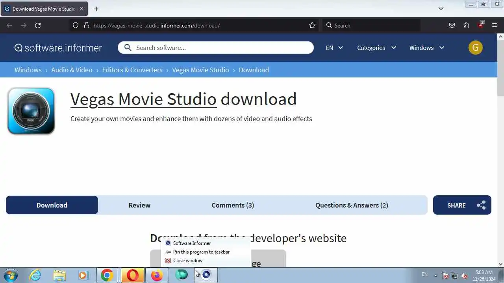Show hidden tray icons arrow
Viewport: 504px width, 283px height.
(435, 276)
